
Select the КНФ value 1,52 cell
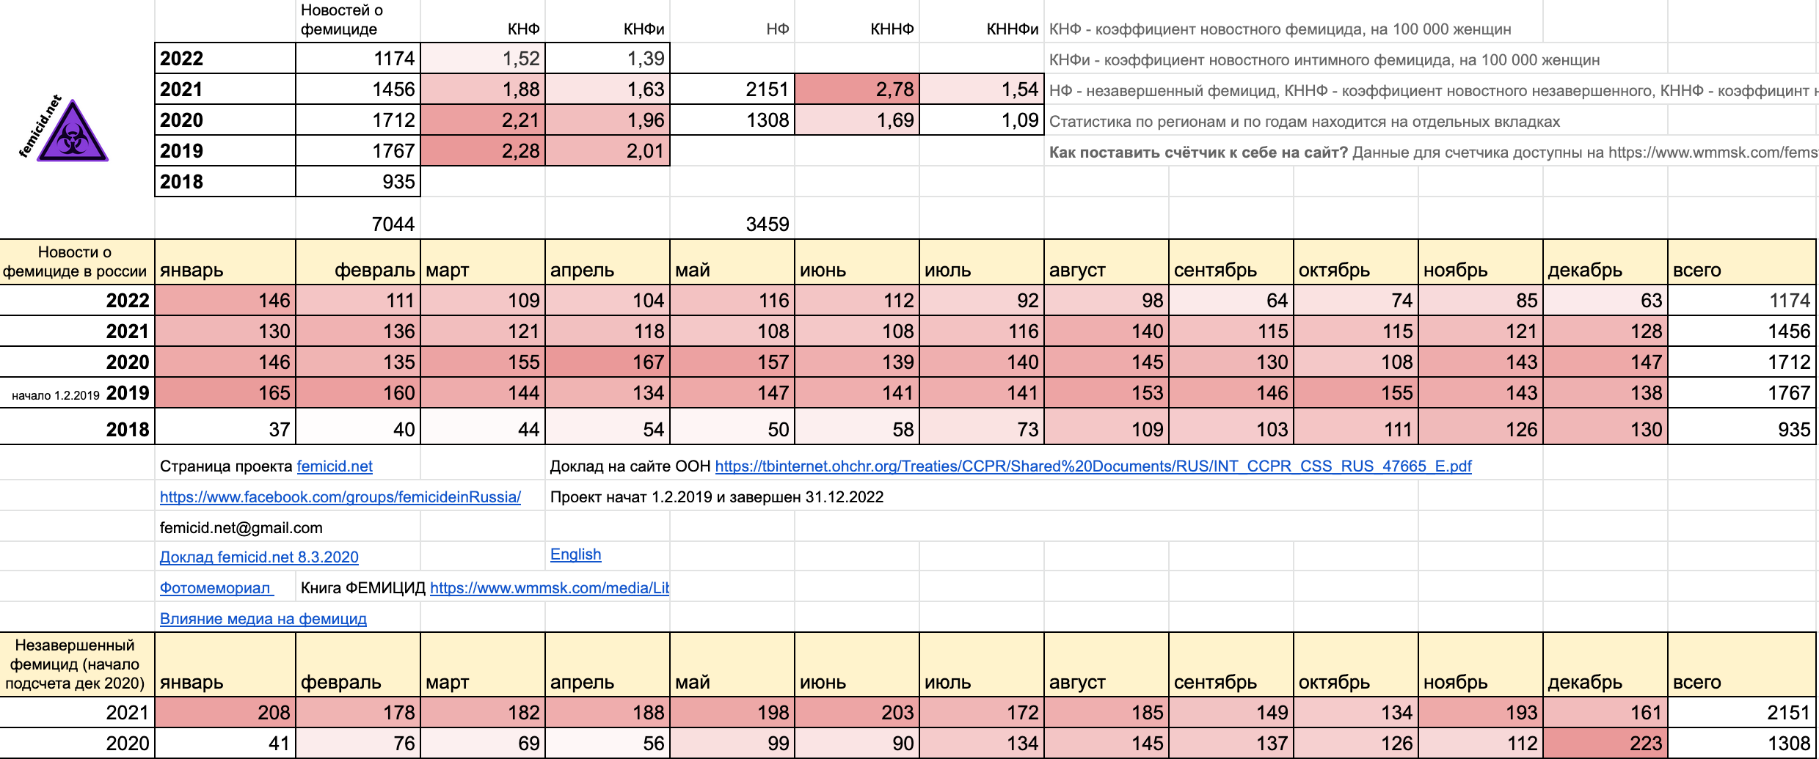click(483, 58)
